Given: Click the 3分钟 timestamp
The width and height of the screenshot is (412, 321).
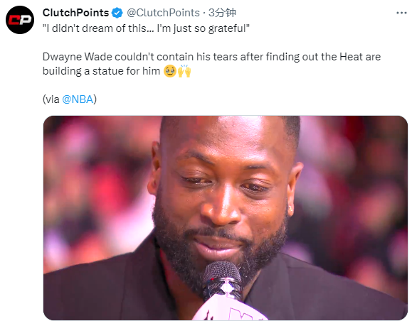Looking at the screenshot, I should [x=222, y=13].
